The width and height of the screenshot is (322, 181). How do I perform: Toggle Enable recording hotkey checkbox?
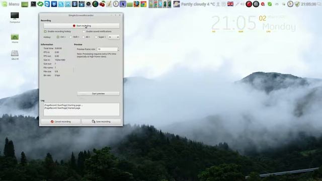[x=45, y=31]
